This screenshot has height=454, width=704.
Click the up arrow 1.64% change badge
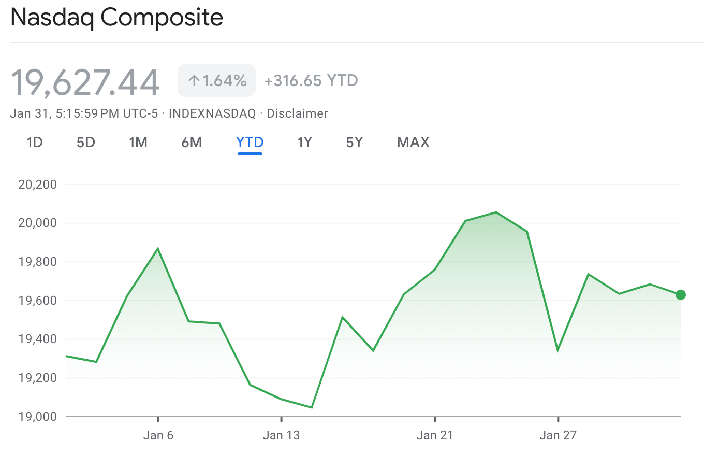[x=217, y=80]
